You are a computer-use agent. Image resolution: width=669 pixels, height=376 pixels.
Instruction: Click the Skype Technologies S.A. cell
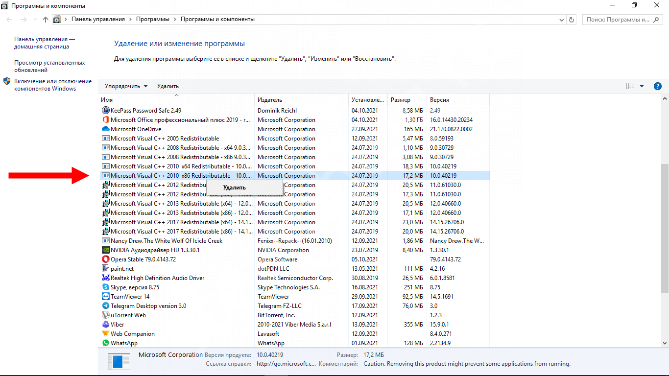(x=289, y=287)
